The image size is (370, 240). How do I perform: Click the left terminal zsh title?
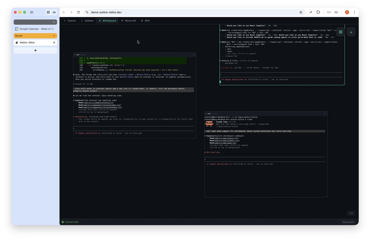click(78, 55)
